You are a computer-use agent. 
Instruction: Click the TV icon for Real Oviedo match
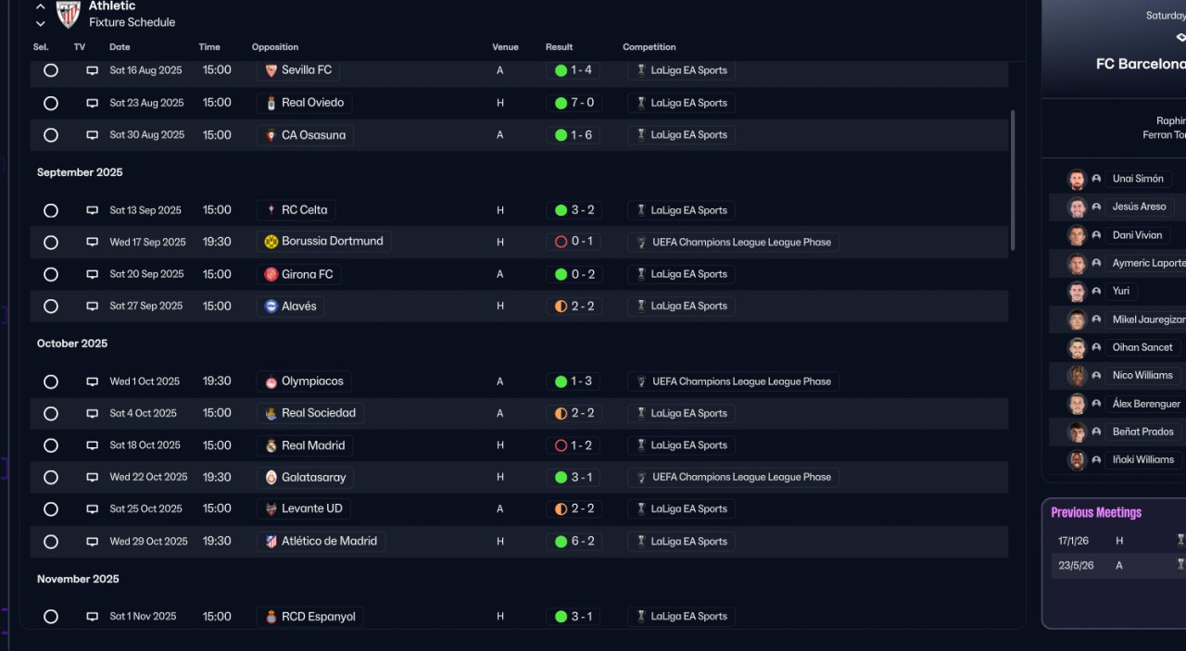tap(92, 103)
